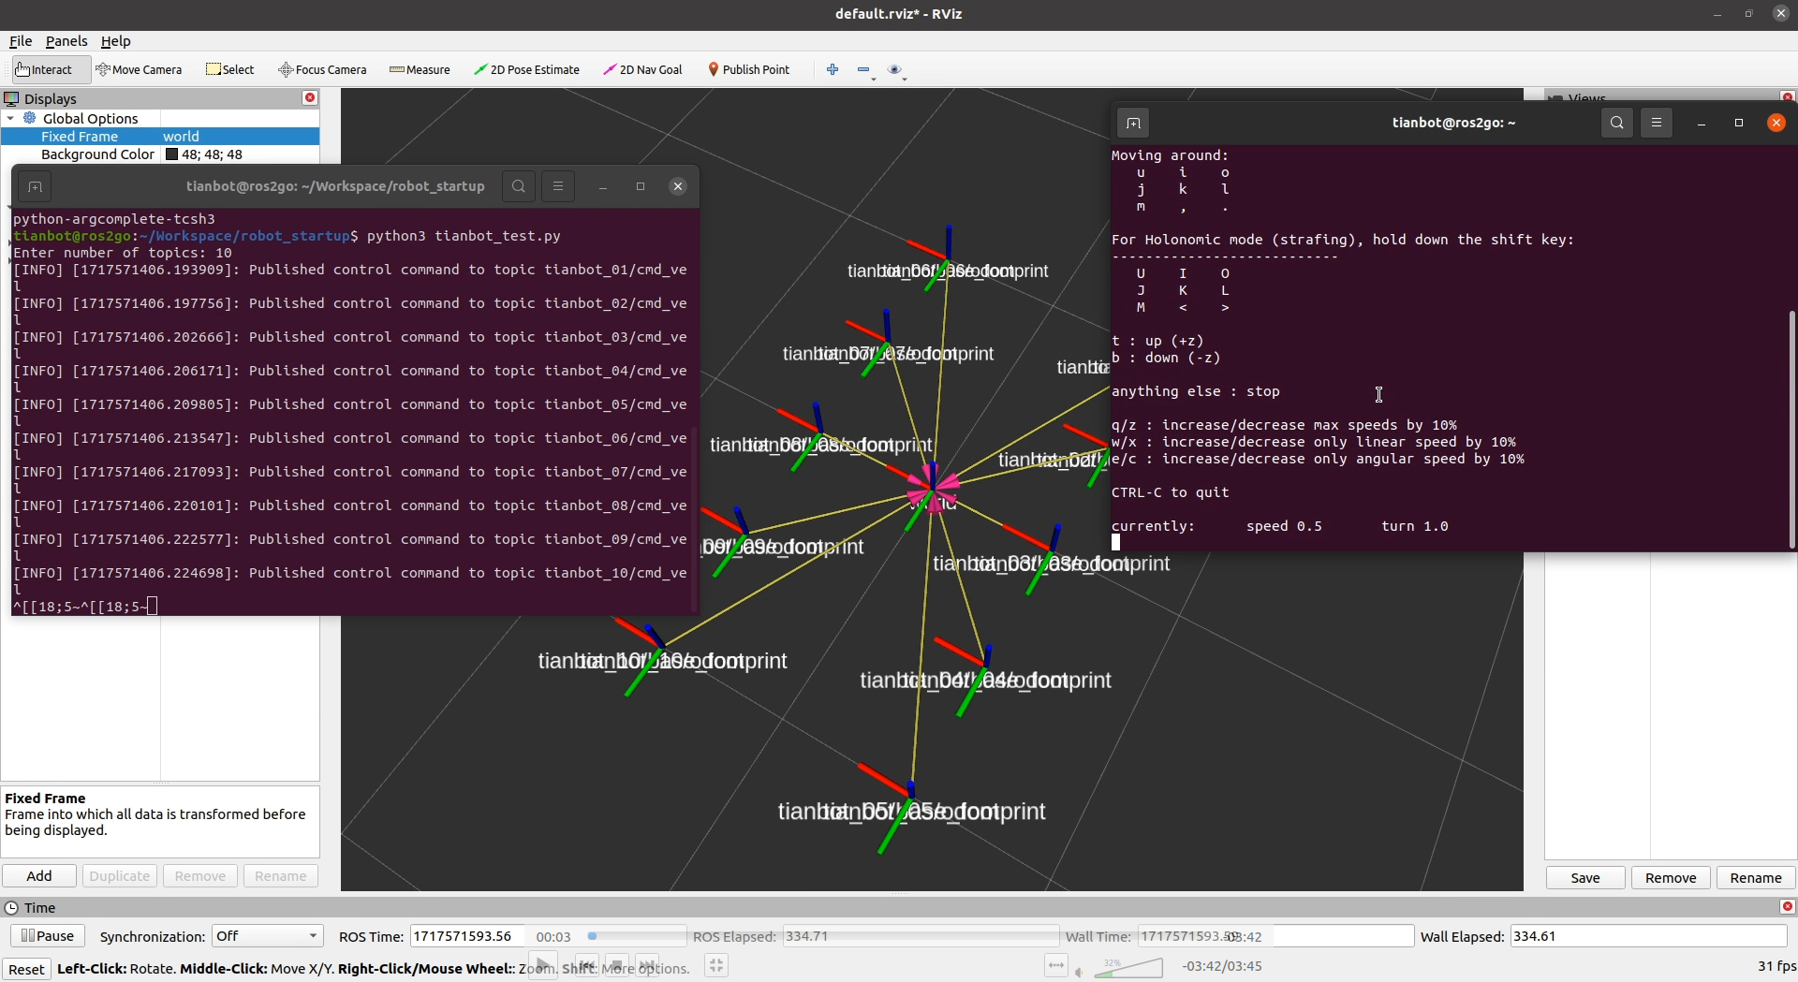Pick the Measure tool
1798x982 pixels.
(420, 69)
